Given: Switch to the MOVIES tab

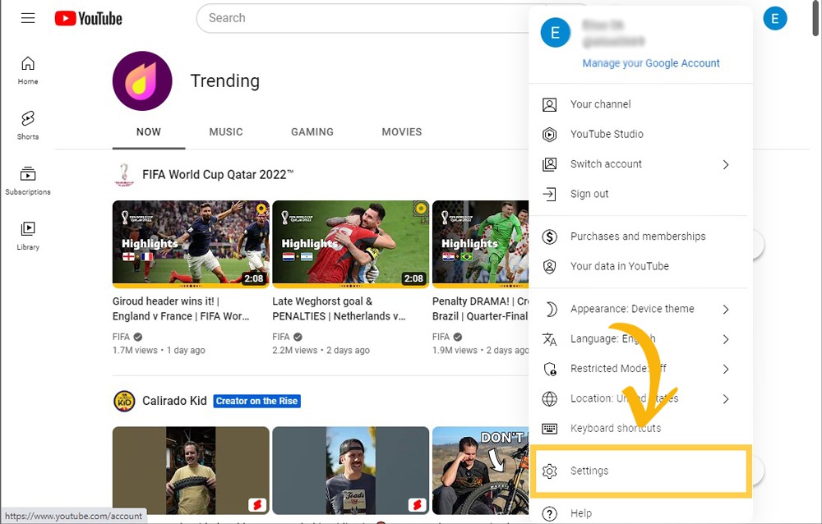Looking at the screenshot, I should tap(402, 132).
